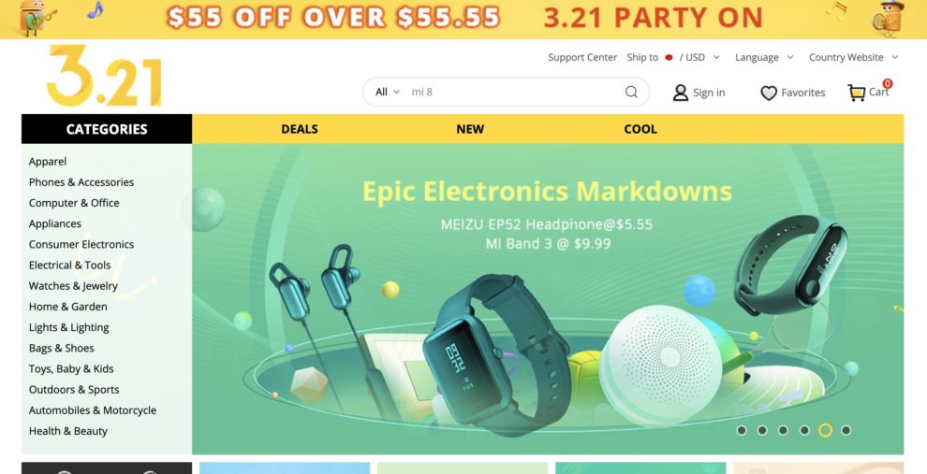Select the third carousel slide dot
The image size is (927, 474).
coord(784,430)
